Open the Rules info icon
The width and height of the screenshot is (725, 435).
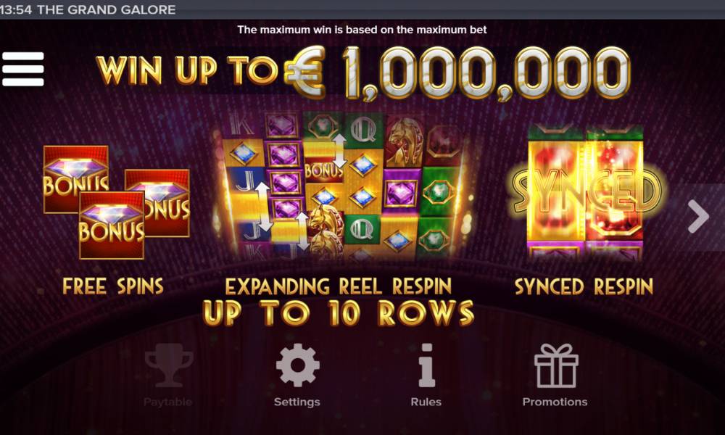(x=426, y=365)
